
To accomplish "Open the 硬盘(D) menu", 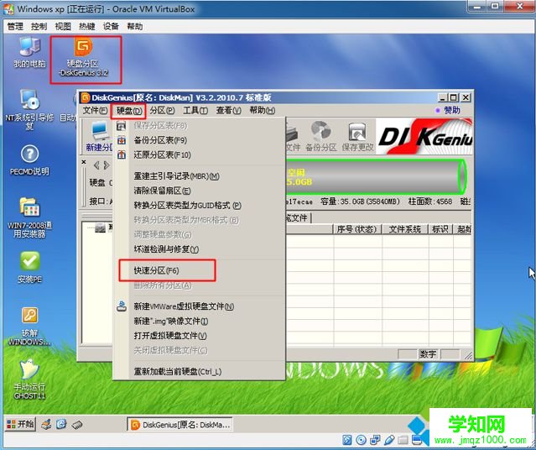I will 129,111.
